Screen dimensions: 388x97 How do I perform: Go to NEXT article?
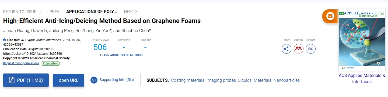click(131, 11)
